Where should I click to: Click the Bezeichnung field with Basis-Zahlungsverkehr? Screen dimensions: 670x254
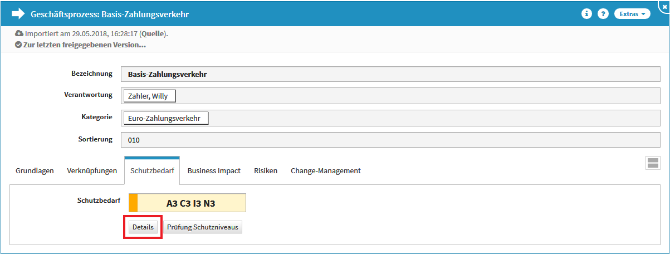click(390, 74)
